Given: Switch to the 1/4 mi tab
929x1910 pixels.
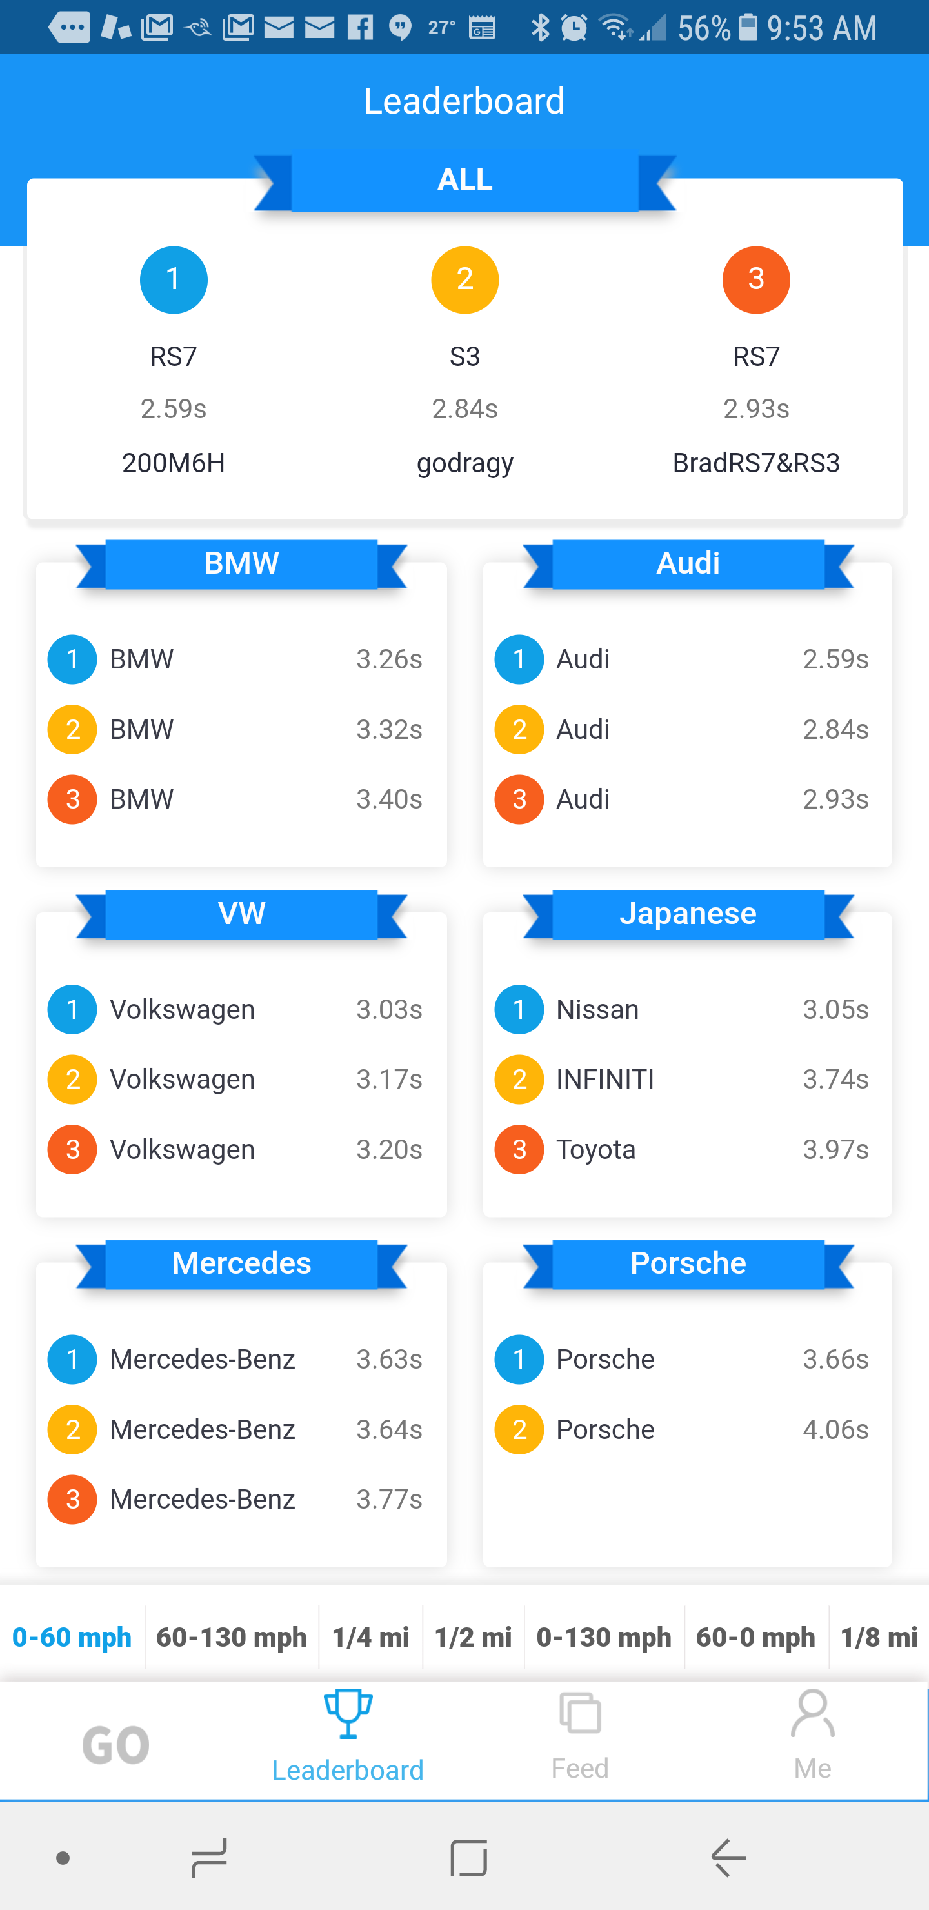Looking at the screenshot, I should (x=371, y=1637).
